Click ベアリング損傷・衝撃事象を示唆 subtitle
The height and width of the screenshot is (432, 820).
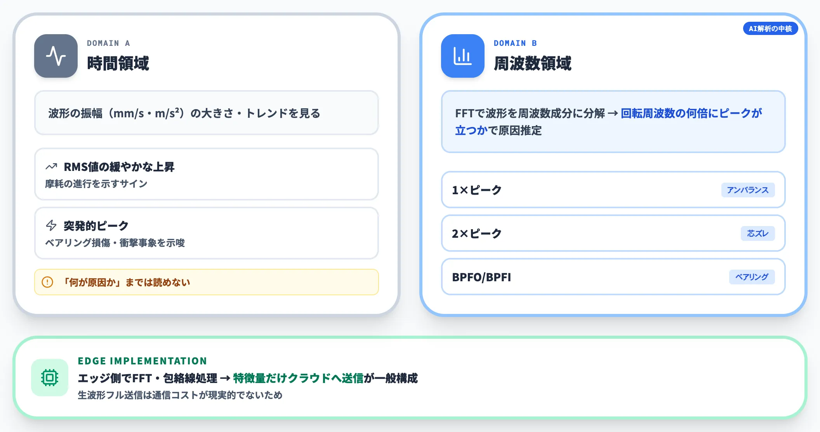[115, 243]
